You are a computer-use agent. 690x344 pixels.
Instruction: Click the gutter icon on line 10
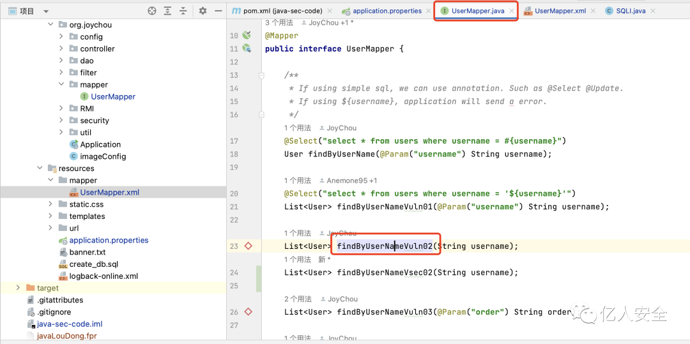click(247, 35)
